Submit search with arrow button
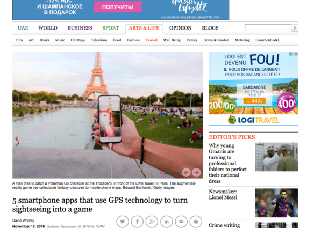Image resolution: width=314 pixels, height=228 pixels. coord(295,28)
